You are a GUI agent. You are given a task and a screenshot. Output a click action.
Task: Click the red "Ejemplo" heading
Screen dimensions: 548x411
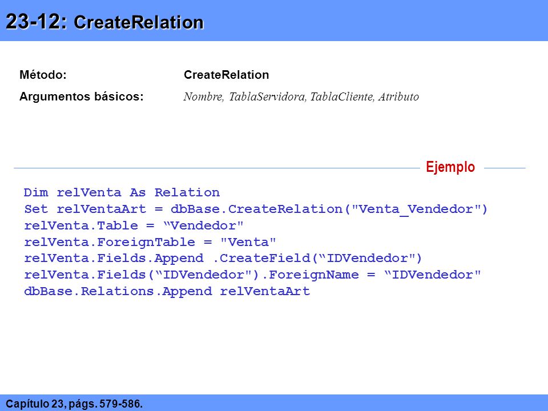(x=450, y=167)
